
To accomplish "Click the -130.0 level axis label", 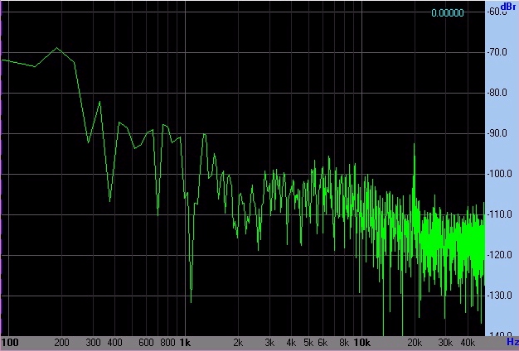I will [x=499, y=296].
